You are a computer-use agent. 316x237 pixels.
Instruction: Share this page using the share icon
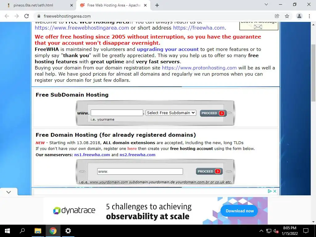tap(277, 16)
